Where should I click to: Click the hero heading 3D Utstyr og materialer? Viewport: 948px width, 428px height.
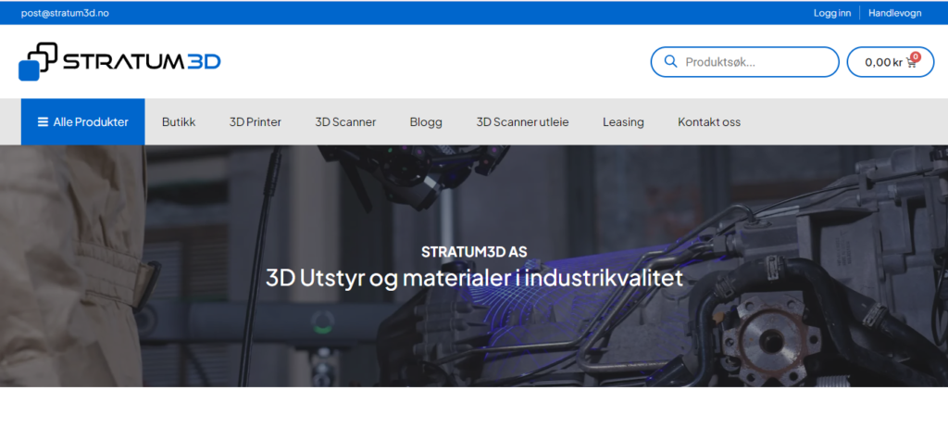click(474, 278)
